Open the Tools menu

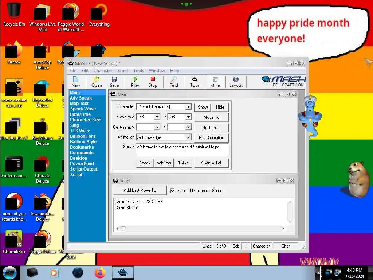(x=138, y=71)
